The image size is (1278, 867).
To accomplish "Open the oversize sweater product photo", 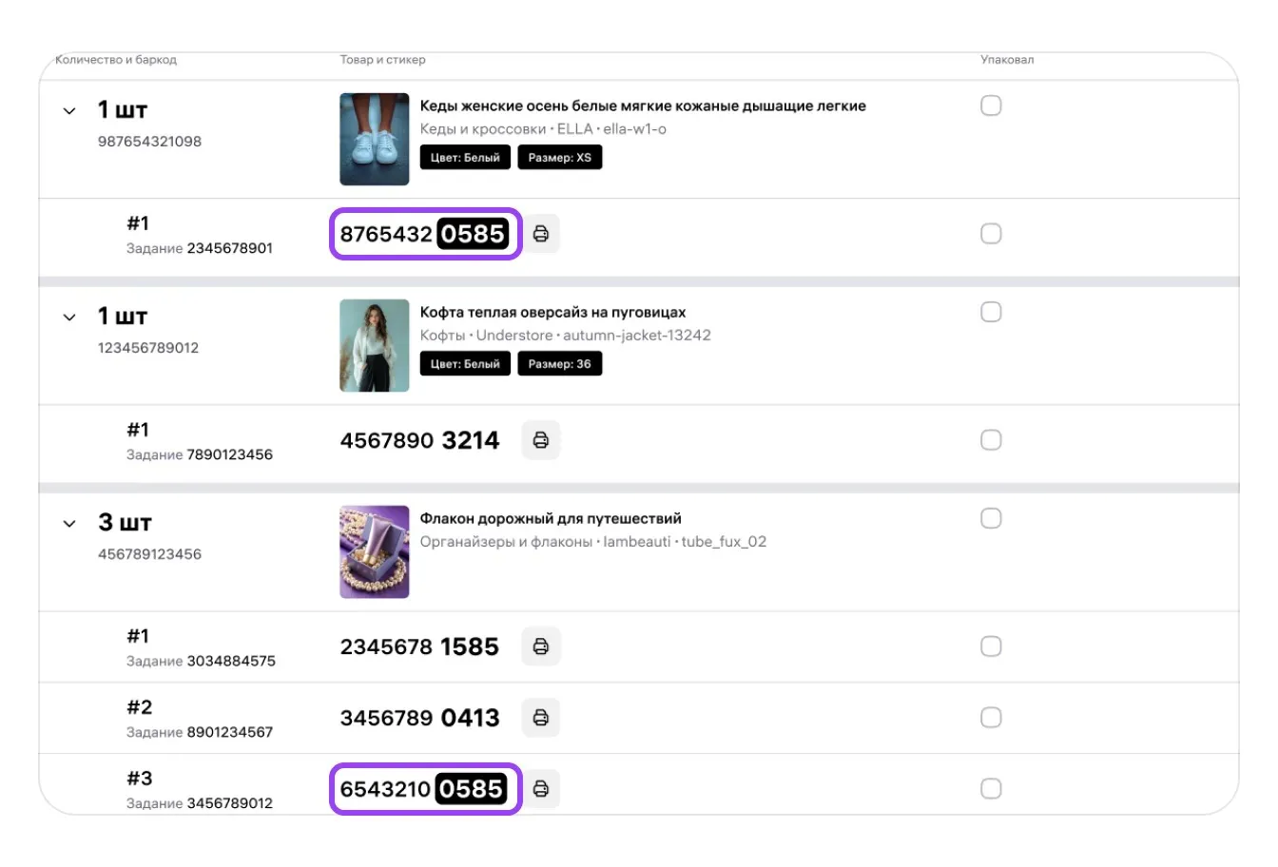I will (x=375, y=345).
